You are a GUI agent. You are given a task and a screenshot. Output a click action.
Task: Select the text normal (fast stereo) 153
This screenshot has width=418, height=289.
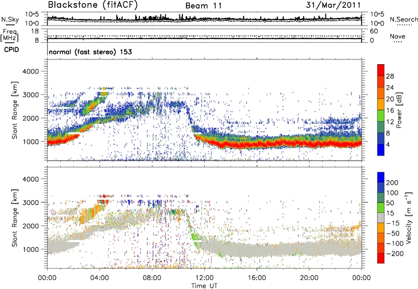pos(90,52)
